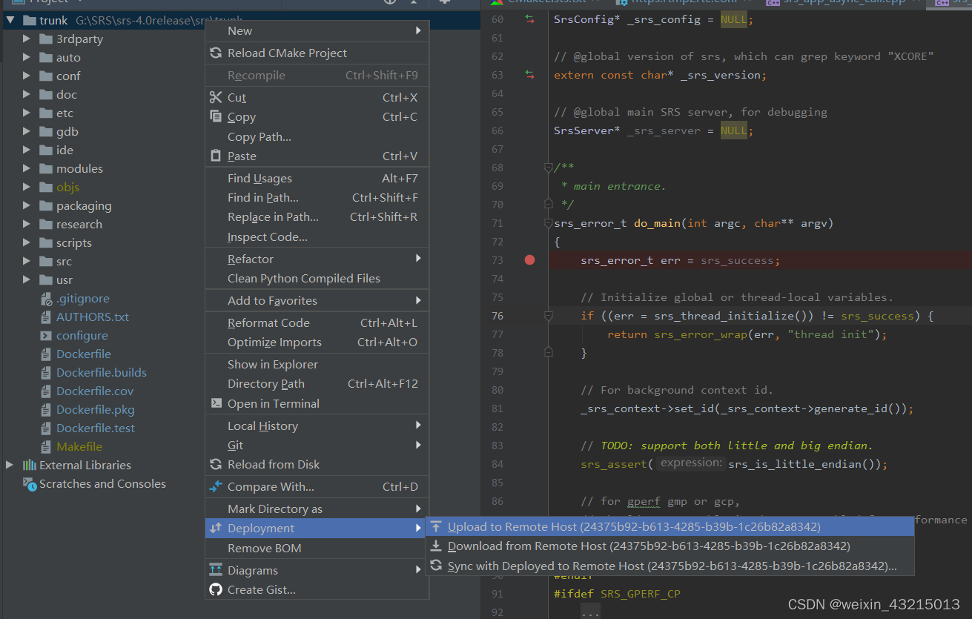The width and height of the screenshot is (972, 619).
Task: Click the Copy icon in context menu
Action: (216, 116)
